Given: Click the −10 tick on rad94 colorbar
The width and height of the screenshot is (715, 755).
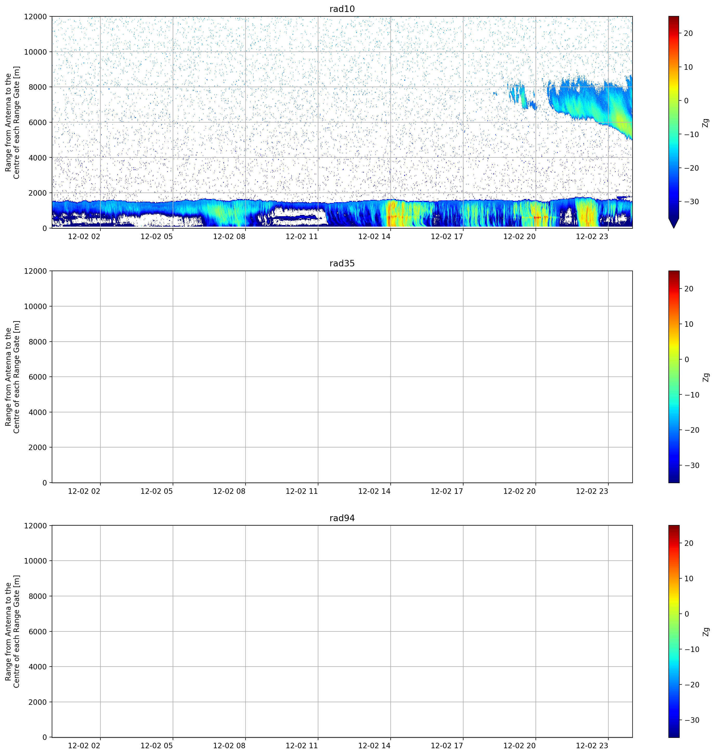Looking at the screenshot, I should [x=692, y=649].
